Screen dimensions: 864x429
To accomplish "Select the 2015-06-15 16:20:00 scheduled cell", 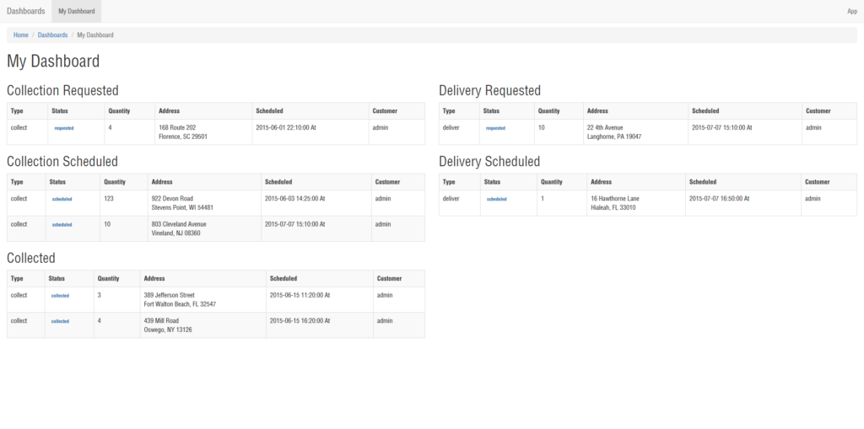I will [x=300, y=321].
